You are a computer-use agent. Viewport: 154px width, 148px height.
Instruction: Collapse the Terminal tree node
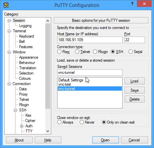(x=9, y=31)
